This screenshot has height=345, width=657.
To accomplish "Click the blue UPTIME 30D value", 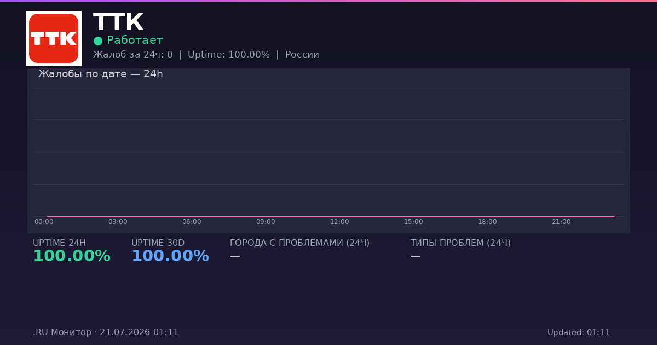I will tap(170, 256).
